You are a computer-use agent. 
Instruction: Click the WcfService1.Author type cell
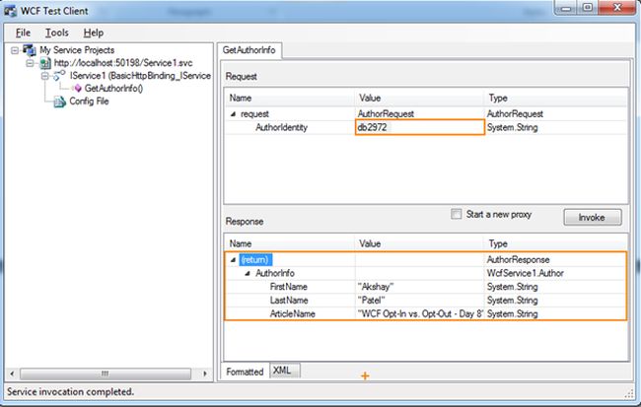(555, 273)
